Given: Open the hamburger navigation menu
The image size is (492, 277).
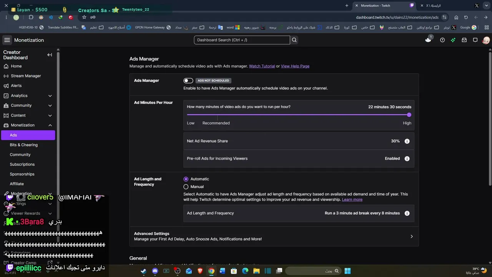Looking at the screenshot, I should 7,40.
